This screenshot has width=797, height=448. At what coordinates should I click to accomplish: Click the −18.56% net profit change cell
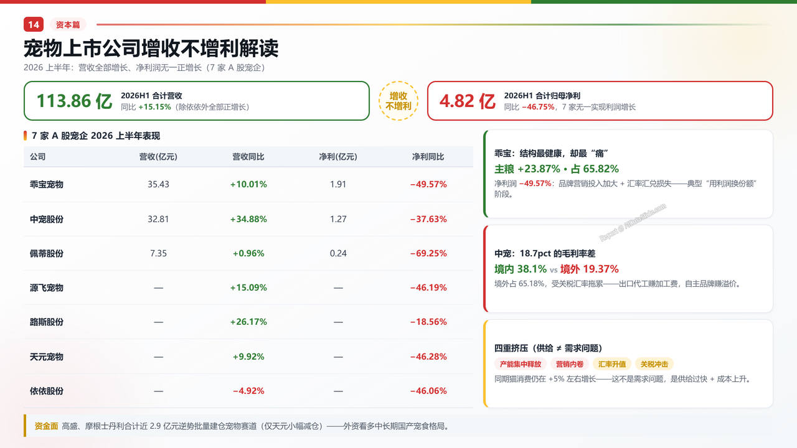[428, 322]
